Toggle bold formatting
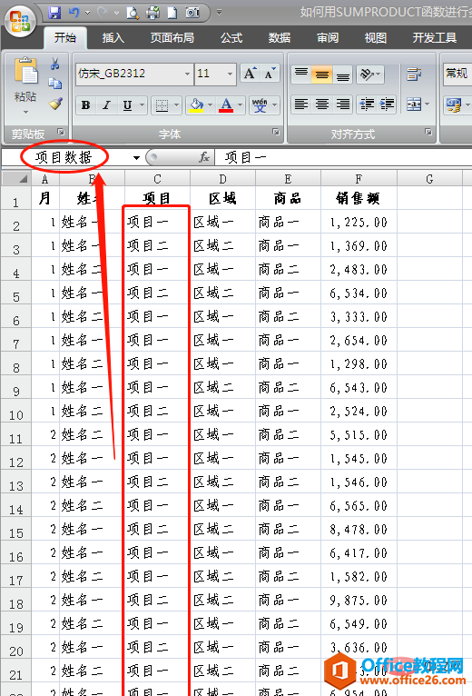This screenshot has width=472, height=696. click(86, 105)
